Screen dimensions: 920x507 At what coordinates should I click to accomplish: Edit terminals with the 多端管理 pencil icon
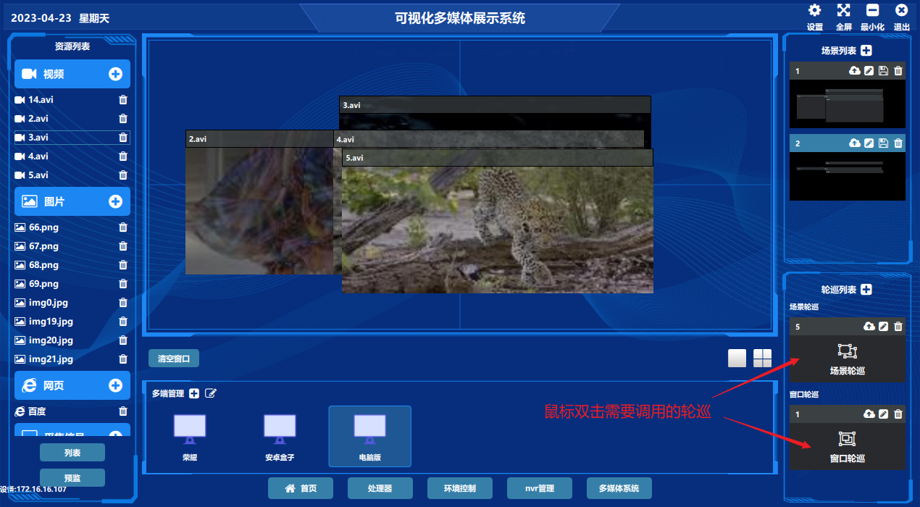click(x=211, y=393)
